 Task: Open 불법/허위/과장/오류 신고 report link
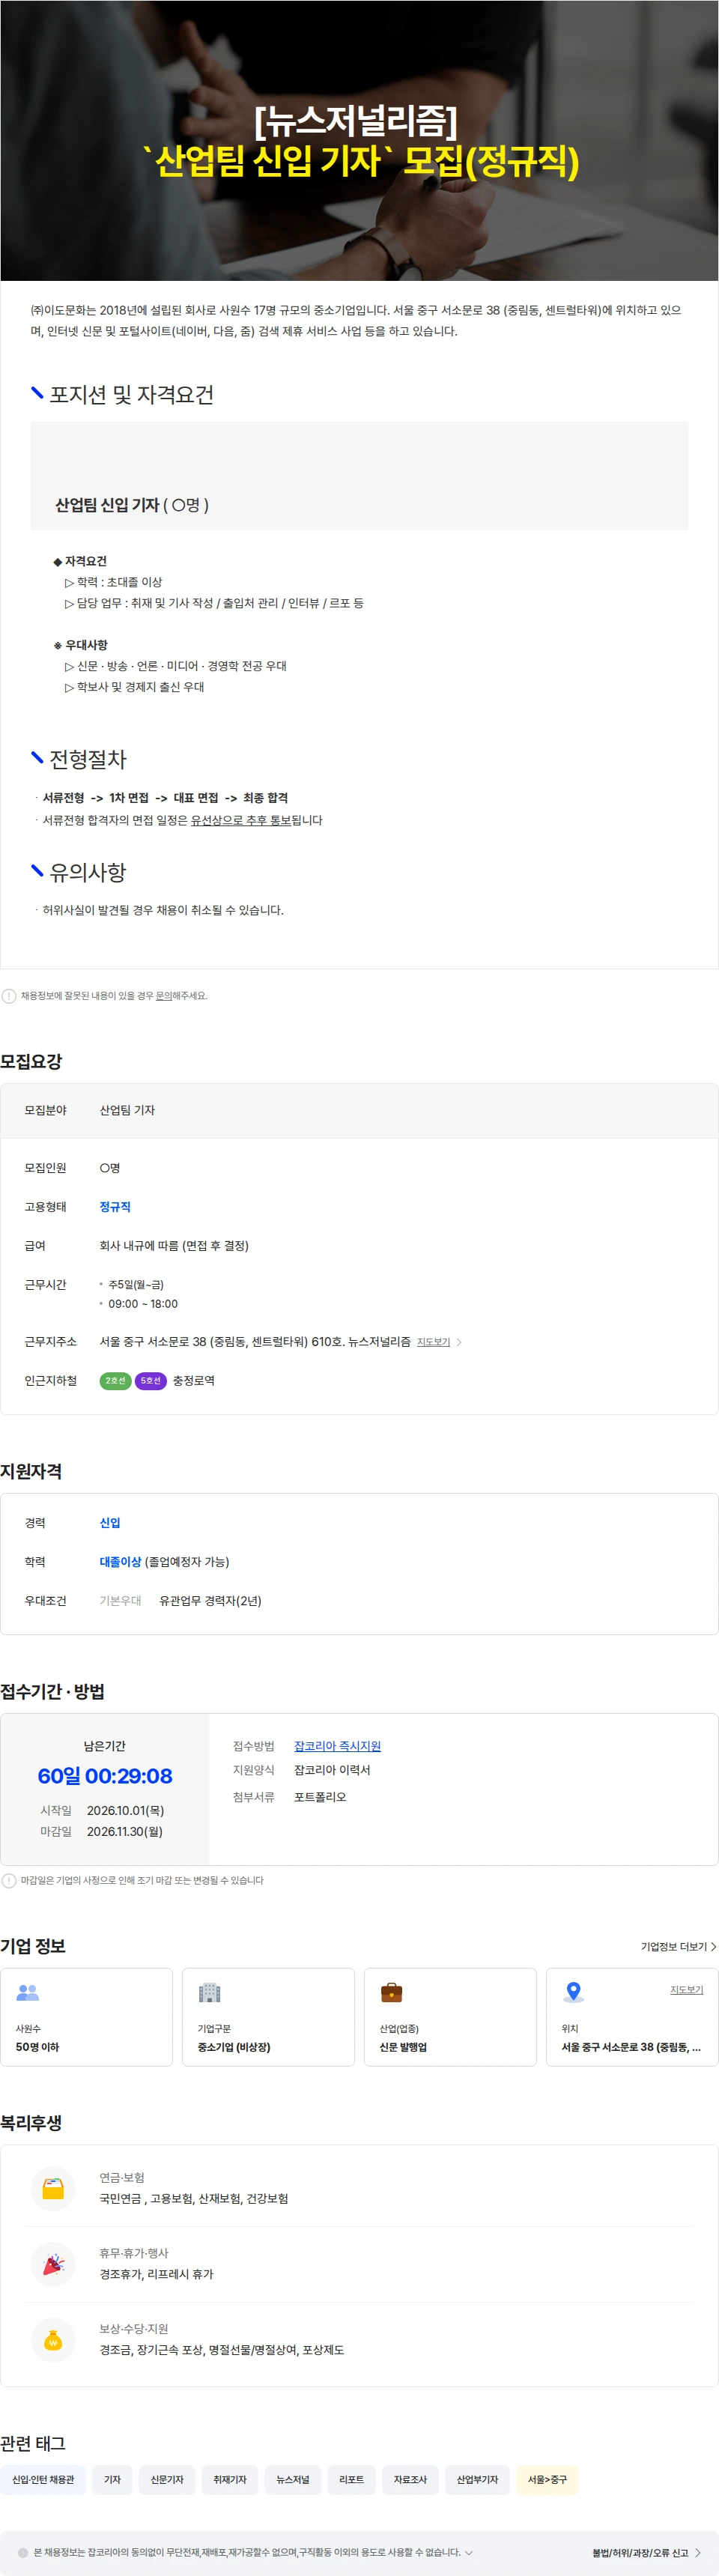[x=646, y=2552]
